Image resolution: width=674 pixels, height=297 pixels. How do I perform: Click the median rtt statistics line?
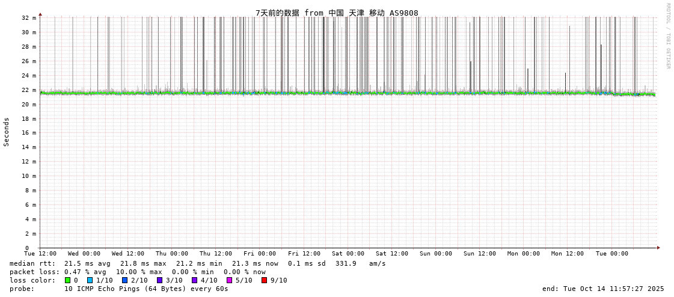coord(198,263)
